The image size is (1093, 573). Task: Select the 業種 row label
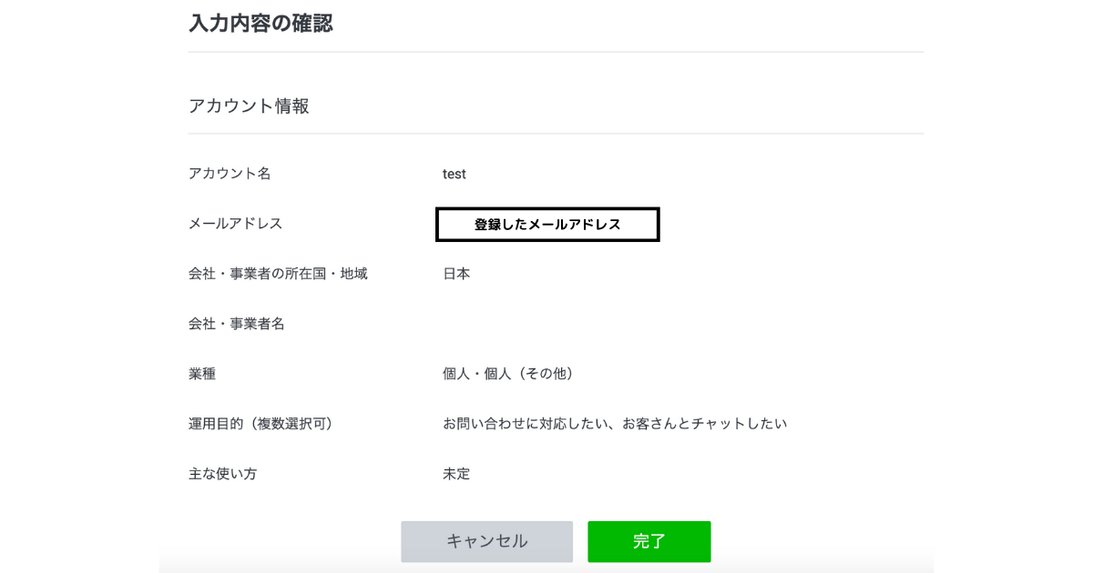tap(200, 373)
